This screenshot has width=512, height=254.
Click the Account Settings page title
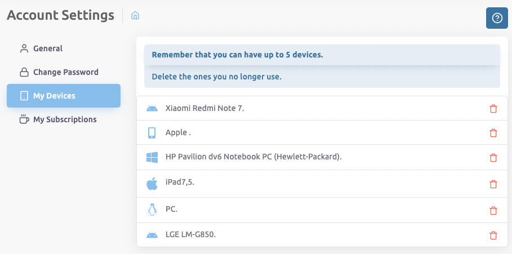[60, 15]
